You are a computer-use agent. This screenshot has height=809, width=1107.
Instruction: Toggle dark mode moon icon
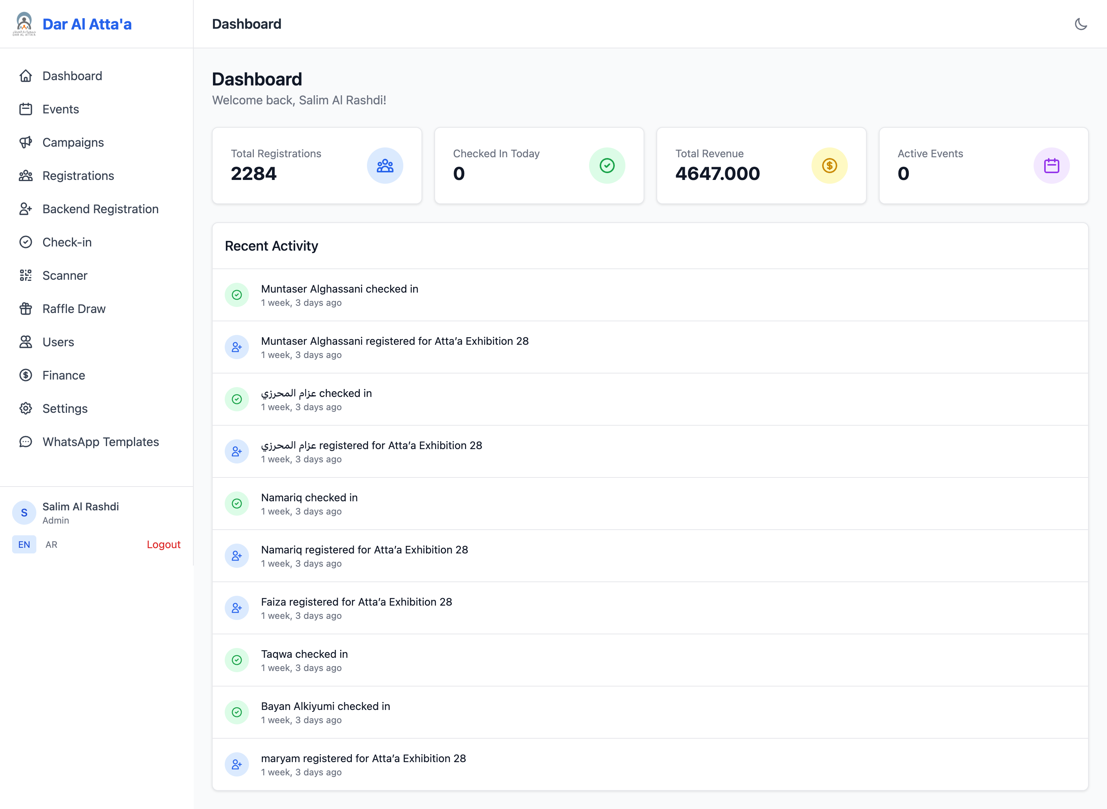pyautogui.click(x=1081, y=24)
